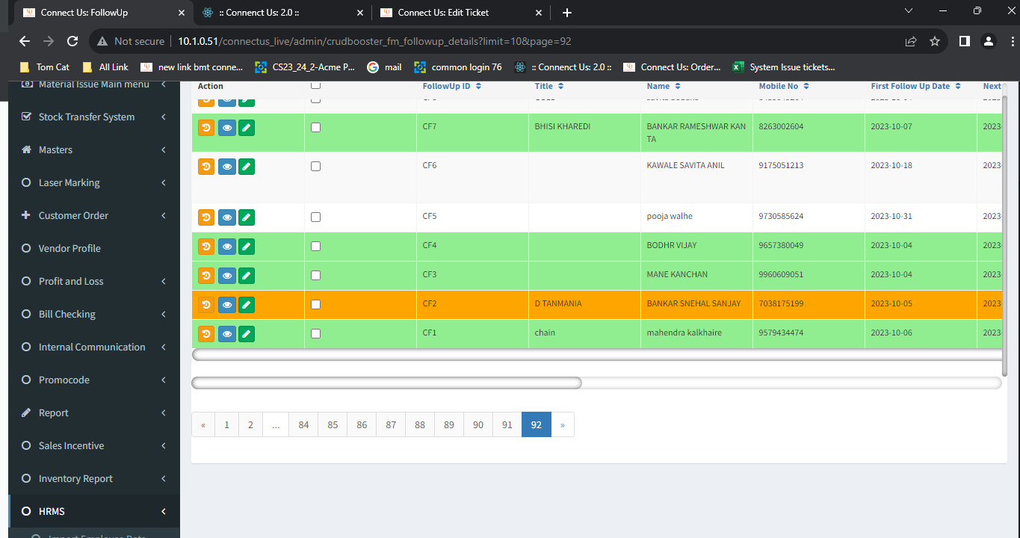Open System Issue tickets bookmark
This screenshot has height=538, width=1020.
(x=784, y=67)
